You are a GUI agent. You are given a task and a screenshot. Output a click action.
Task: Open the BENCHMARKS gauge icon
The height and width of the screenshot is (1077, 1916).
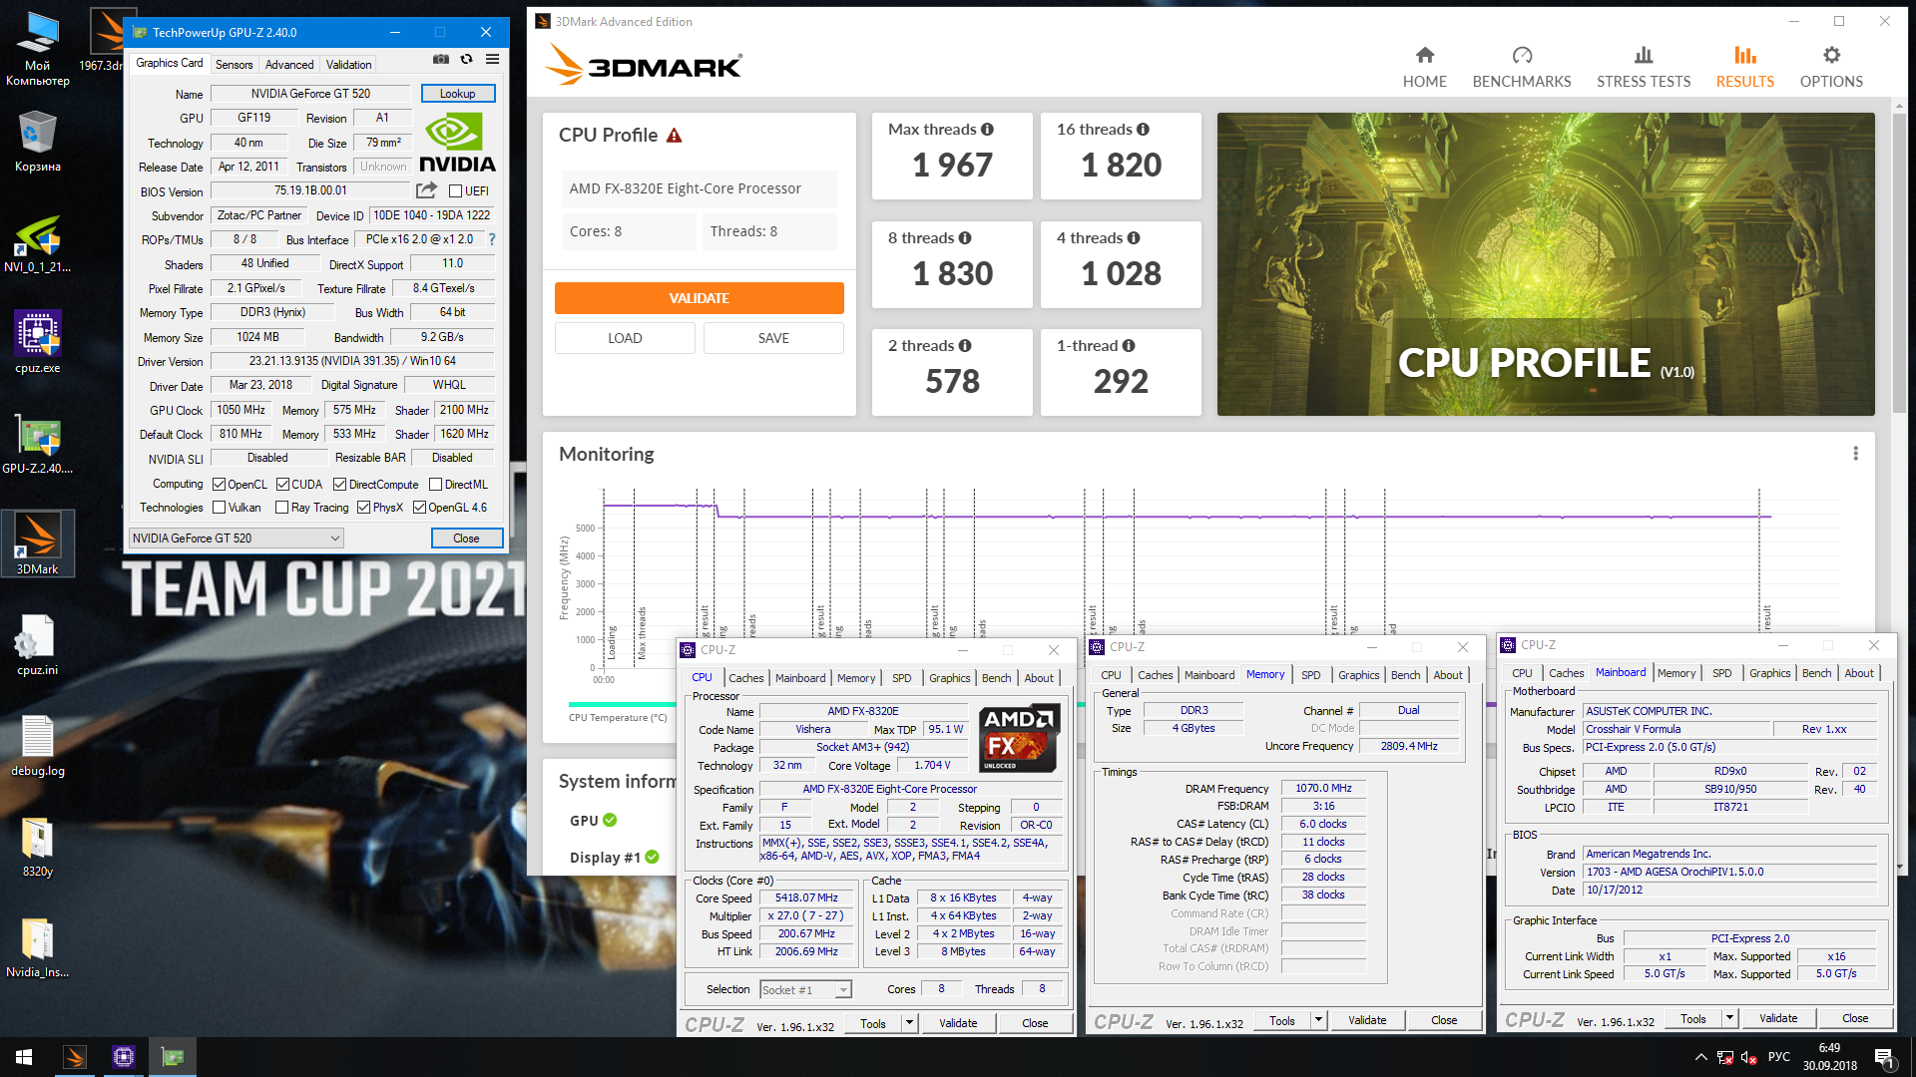click(x=1522, y=55)
